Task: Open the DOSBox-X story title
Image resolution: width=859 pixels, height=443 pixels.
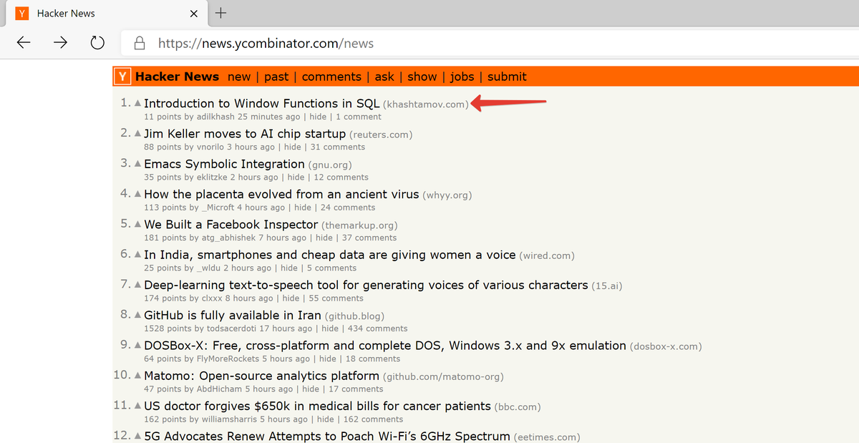Action: (x=385, y=345)
